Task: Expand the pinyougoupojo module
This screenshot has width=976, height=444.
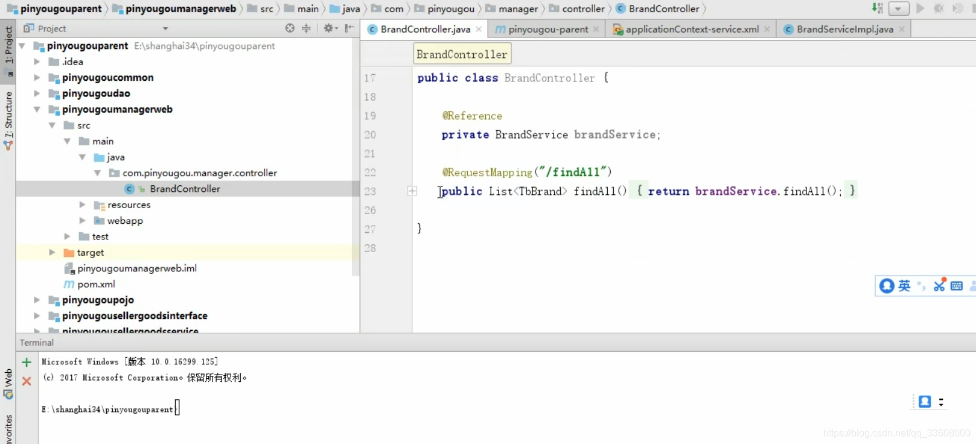Action: coord(37,300)
